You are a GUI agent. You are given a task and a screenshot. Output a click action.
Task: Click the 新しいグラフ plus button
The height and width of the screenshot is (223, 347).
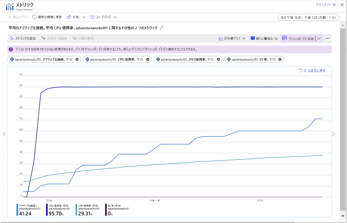17,17
